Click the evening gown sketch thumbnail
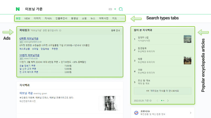 (x=109, y=103)
